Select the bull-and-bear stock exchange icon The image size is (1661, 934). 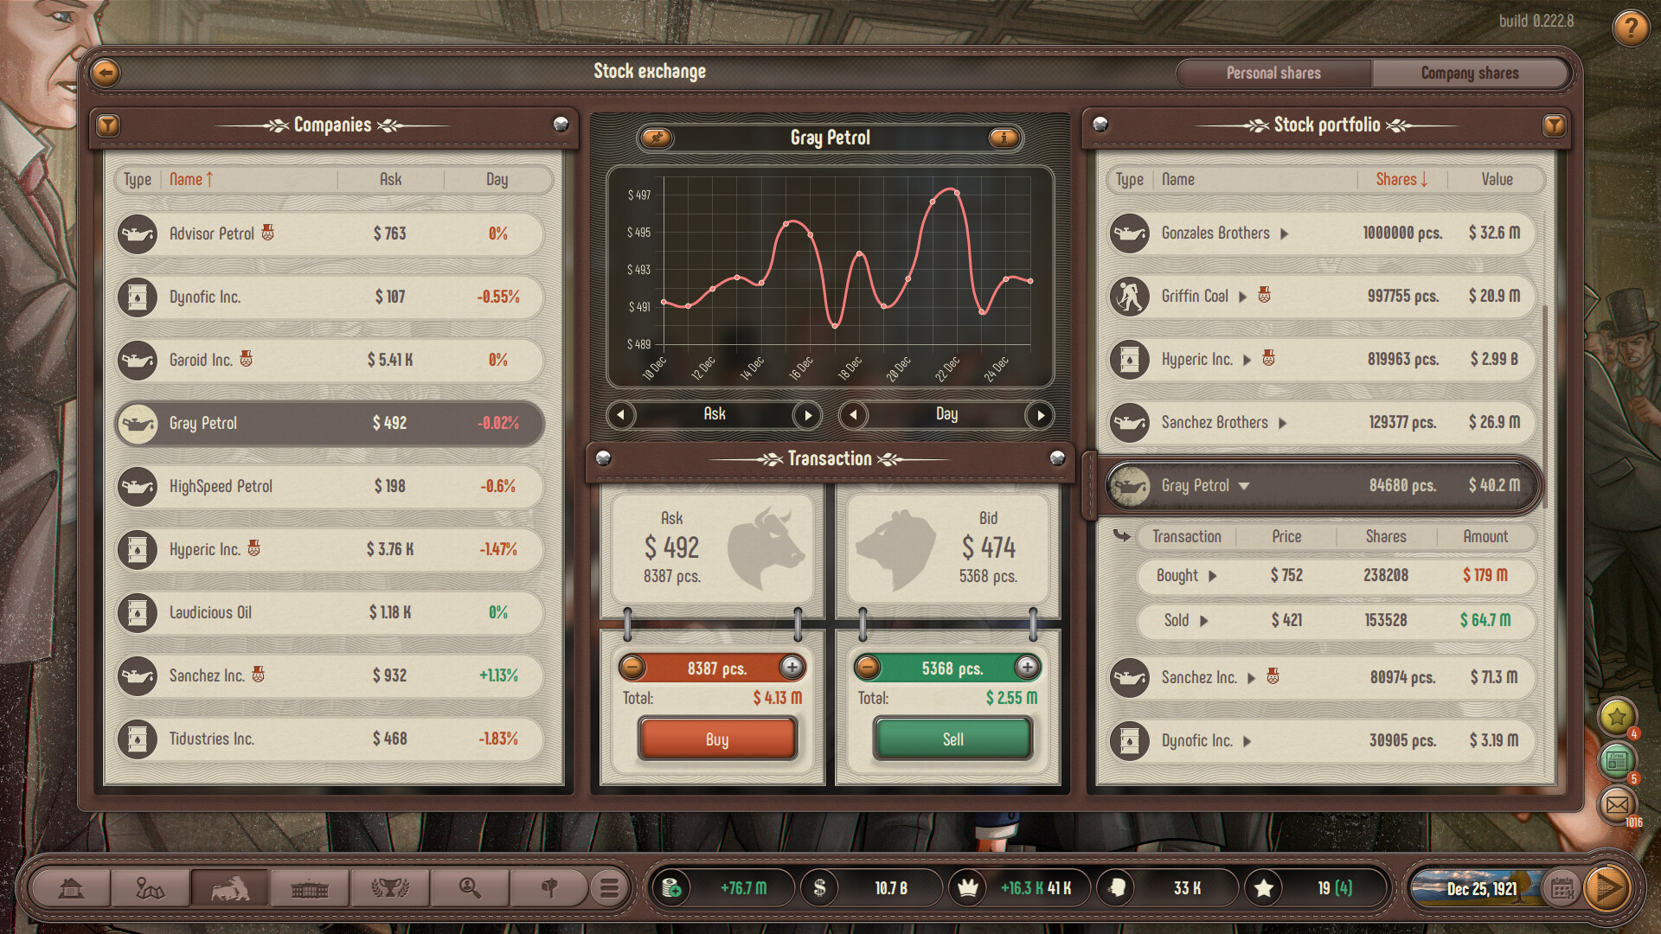pyautogui.click(x=230, y=887)
